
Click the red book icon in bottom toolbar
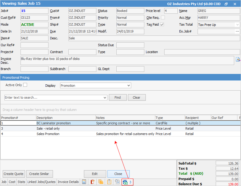[x=93, y=182]
